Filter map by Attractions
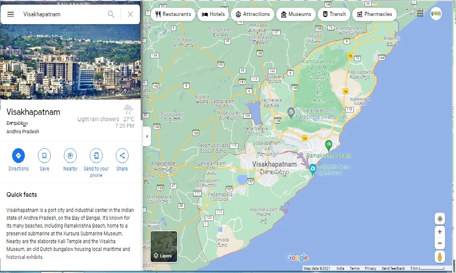The width and height of the screenshot is (456, 273). pyautogui.click(x=253, y=14)
